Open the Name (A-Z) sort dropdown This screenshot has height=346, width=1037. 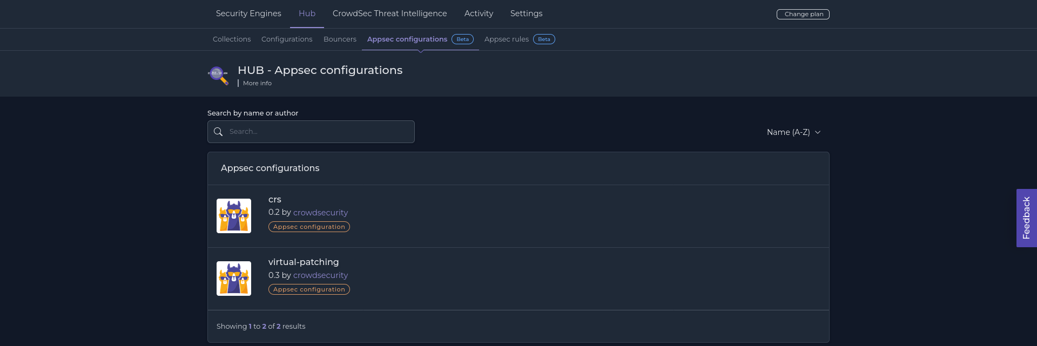(x=789, y=132)
